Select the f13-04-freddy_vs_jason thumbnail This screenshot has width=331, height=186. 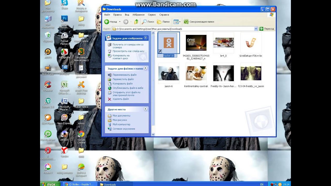click(x=251, y=75)
